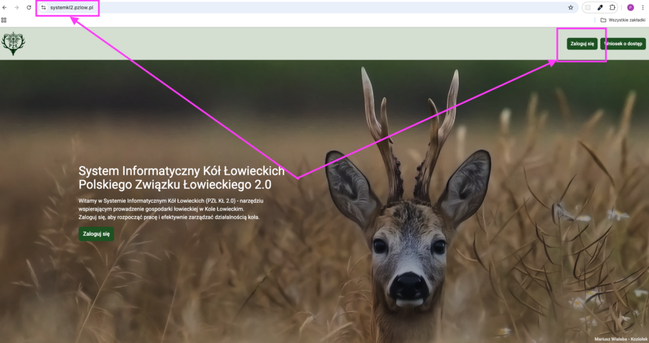Click the eyedropper extension icon

(x=600, y=8)
